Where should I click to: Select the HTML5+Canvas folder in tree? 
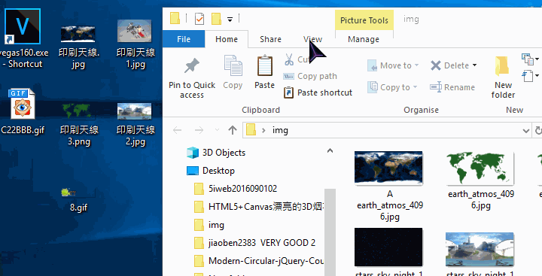(x=258, y=207)
